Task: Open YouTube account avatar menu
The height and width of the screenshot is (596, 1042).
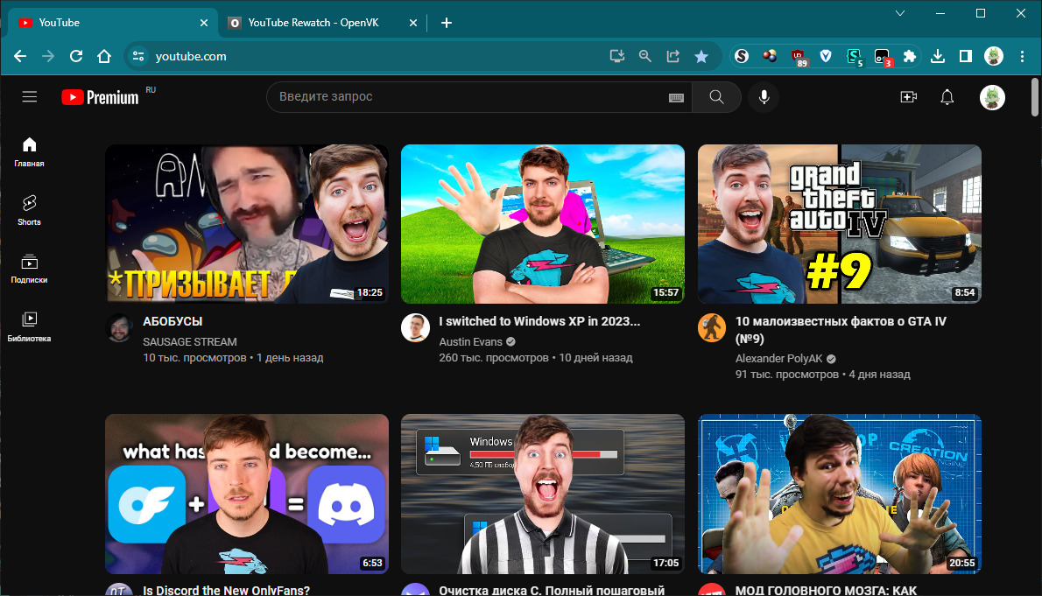Action: click(x=992, y=97)
